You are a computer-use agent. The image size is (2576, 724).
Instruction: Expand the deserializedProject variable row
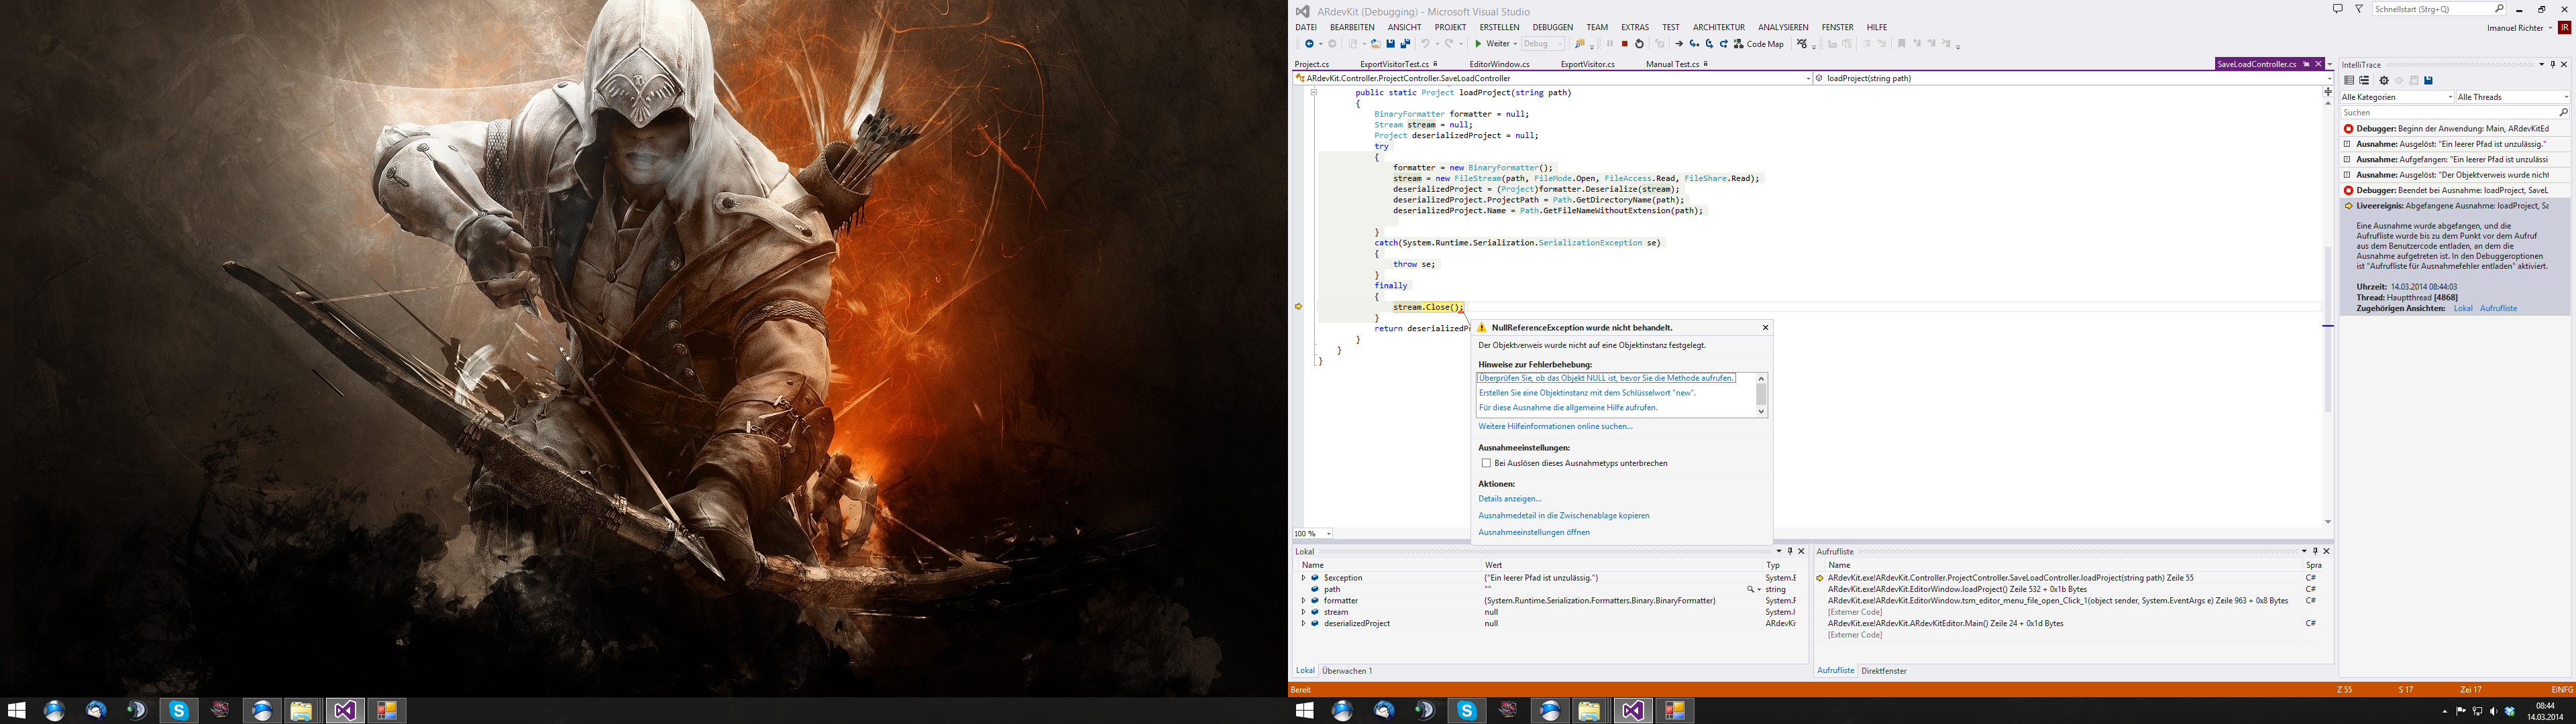(1303, 624)
